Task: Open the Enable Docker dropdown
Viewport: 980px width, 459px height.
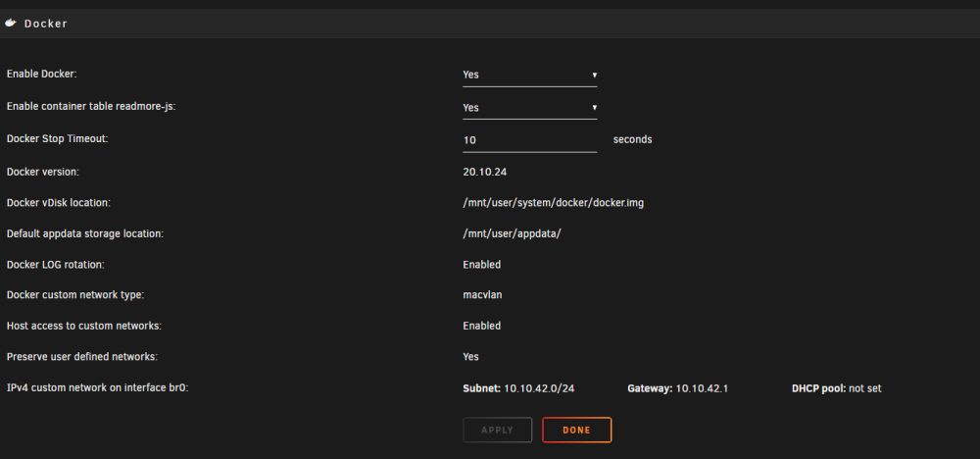Action: pos(529,75)
